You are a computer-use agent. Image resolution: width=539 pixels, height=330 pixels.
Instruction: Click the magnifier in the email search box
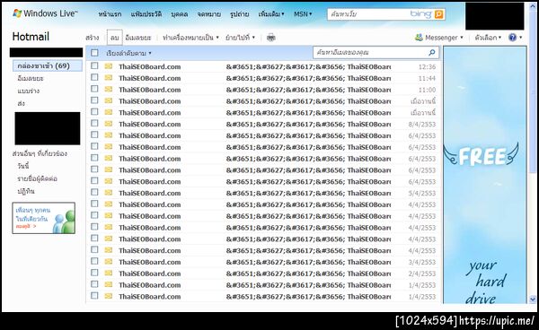pos(432,53)
